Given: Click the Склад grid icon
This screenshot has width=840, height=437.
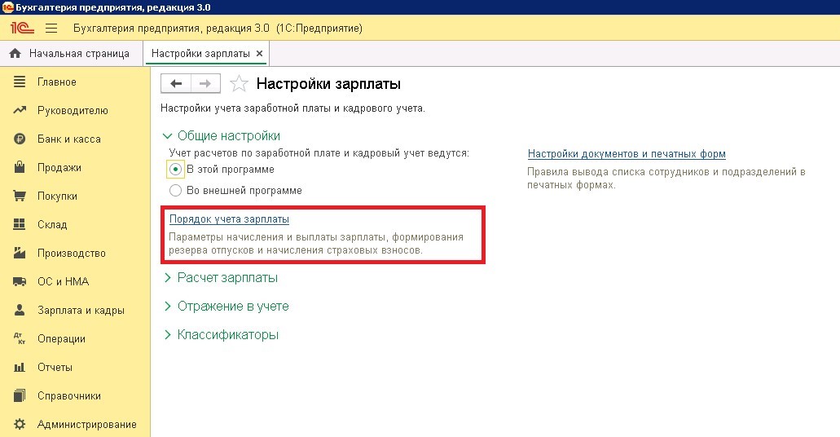Looking at the screenshot, I should click(20, 224).
